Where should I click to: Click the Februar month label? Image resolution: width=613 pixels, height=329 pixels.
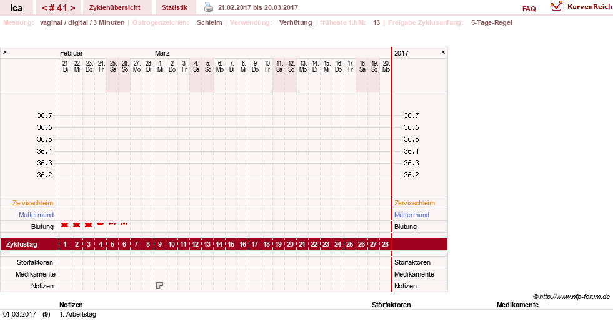click(x=71, y=53)
